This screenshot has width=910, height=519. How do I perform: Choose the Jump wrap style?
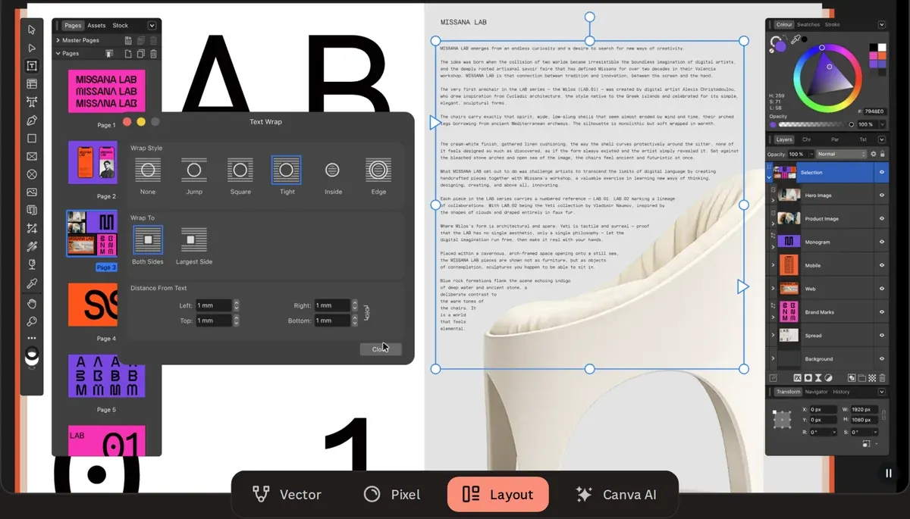pos(194,170)
